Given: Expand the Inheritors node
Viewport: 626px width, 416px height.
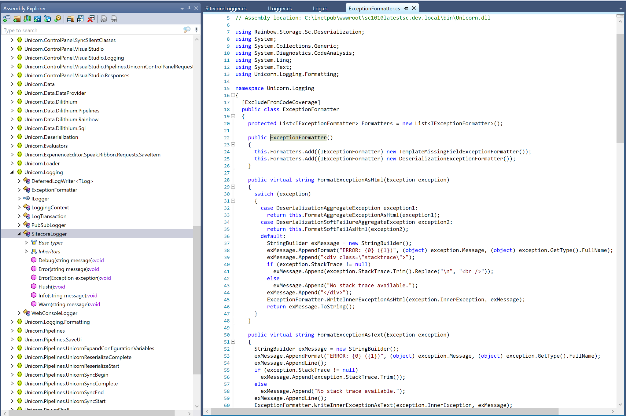Looking at the screenshot, I should tap(26, 251).
